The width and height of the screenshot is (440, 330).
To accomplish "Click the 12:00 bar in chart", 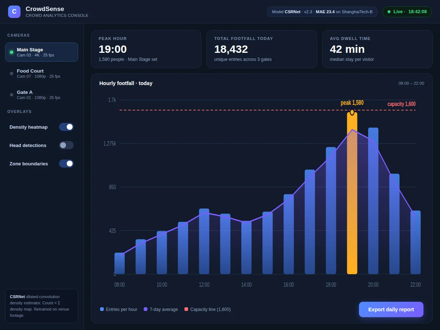I will click(x=204, y=241).
